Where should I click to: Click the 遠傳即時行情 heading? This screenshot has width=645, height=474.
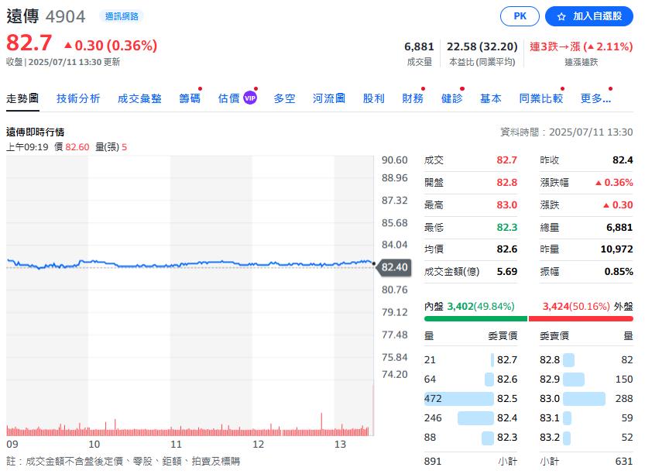click(x=36, y=132)
